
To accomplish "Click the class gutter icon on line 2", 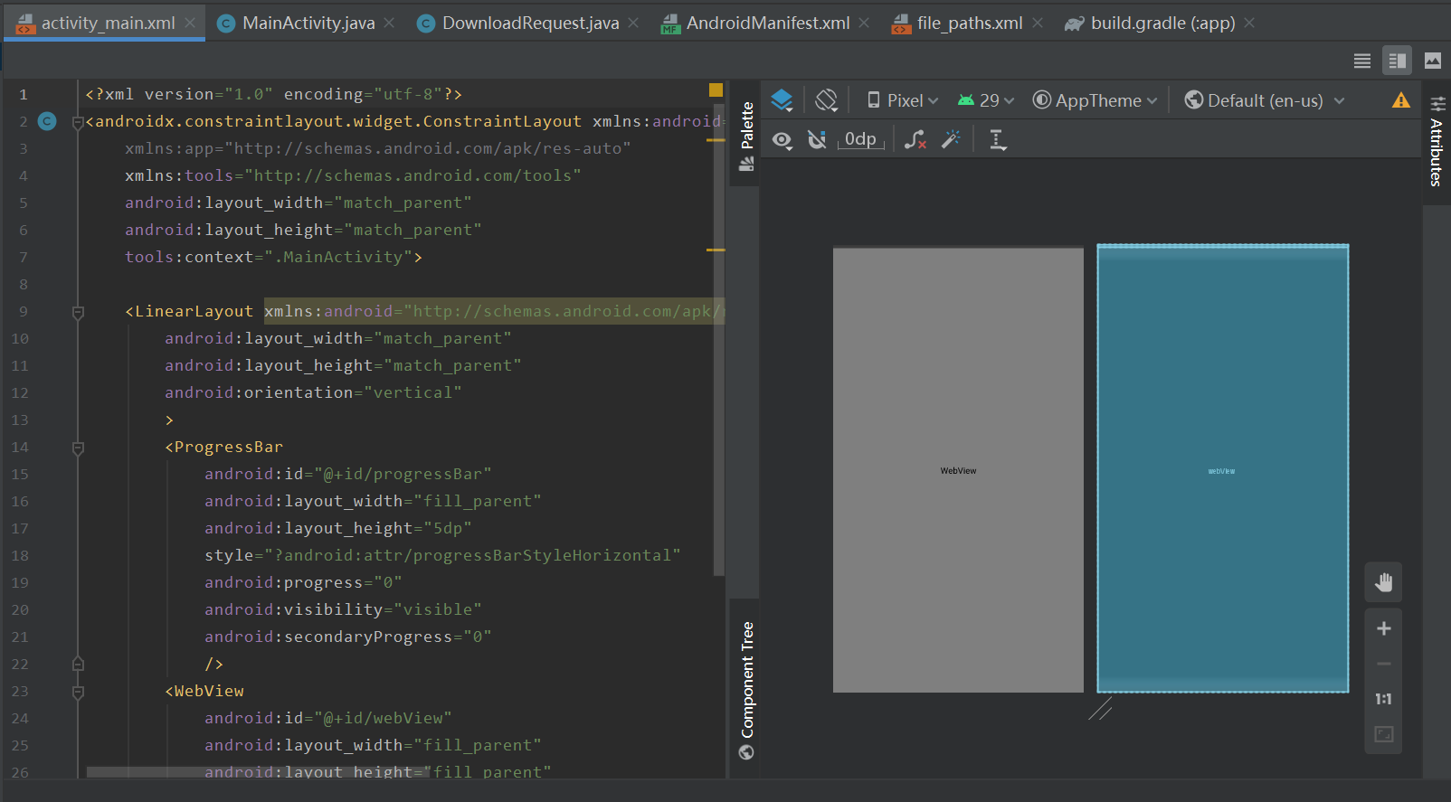I will [47, 121].
